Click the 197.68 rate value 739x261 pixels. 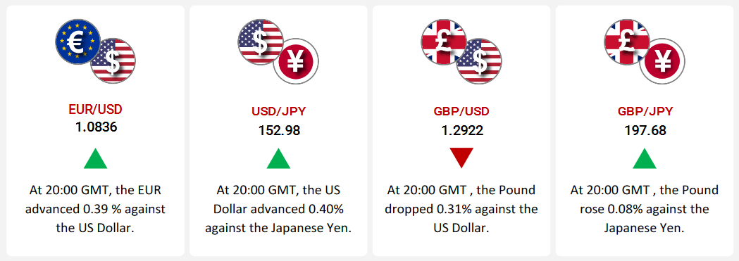pyautogui.click(x=645, y=129)
